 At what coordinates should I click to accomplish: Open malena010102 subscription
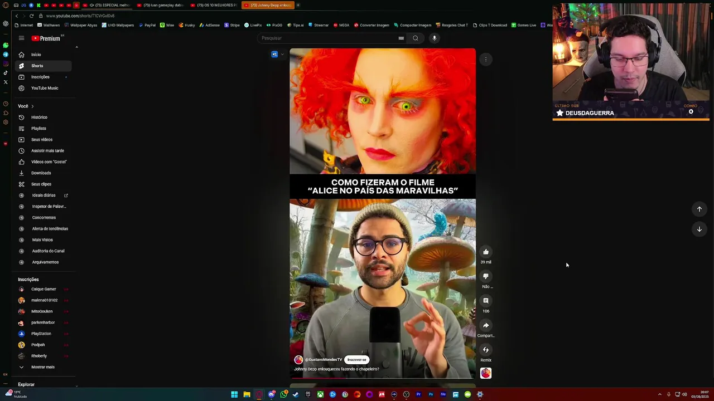click(x=44, y=300)
